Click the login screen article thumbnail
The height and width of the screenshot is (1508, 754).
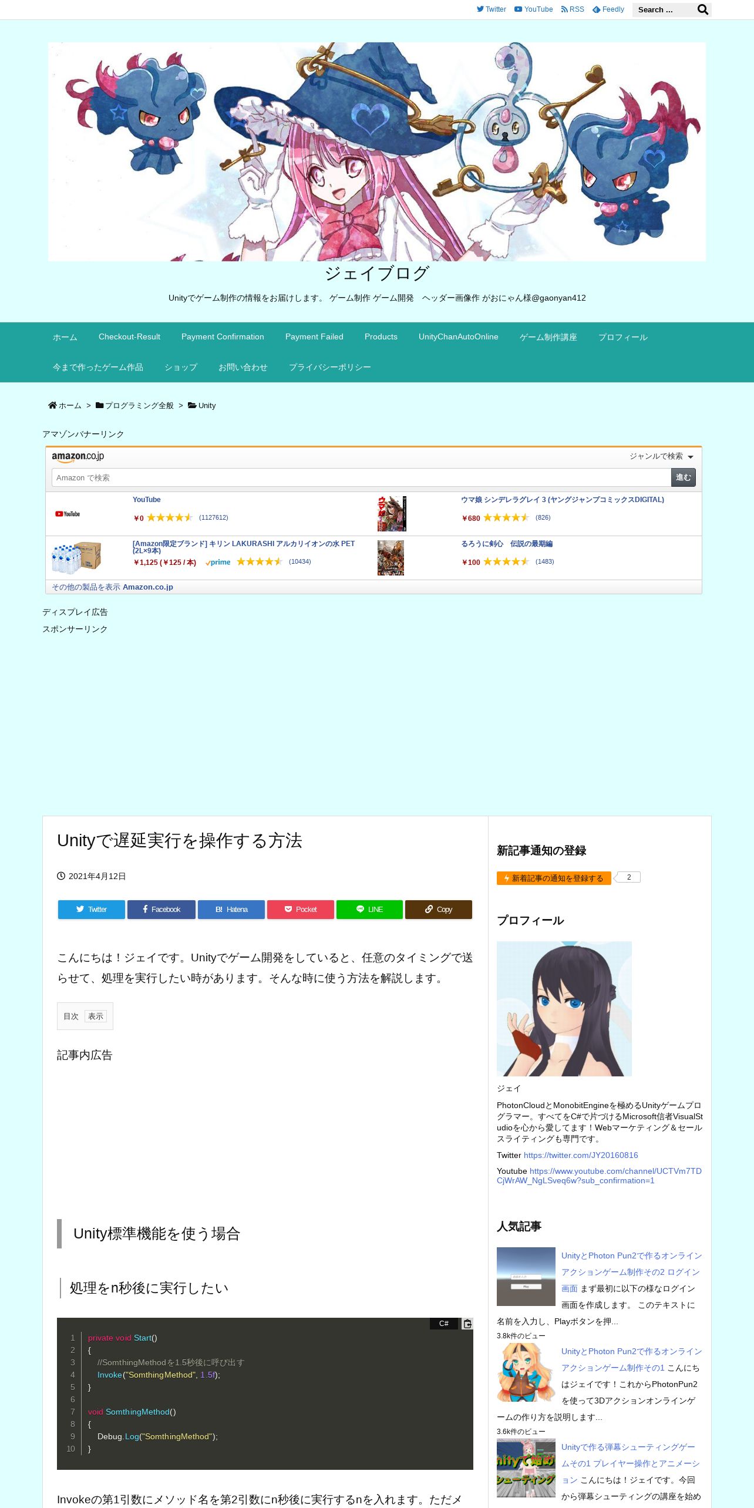526,1277
